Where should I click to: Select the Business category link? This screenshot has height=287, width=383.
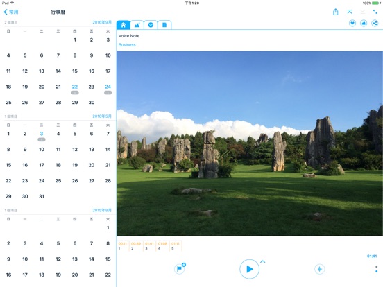pos(127,45)
